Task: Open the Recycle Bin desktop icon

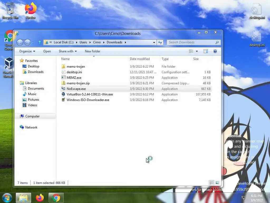Action: (x=10, y=11)
